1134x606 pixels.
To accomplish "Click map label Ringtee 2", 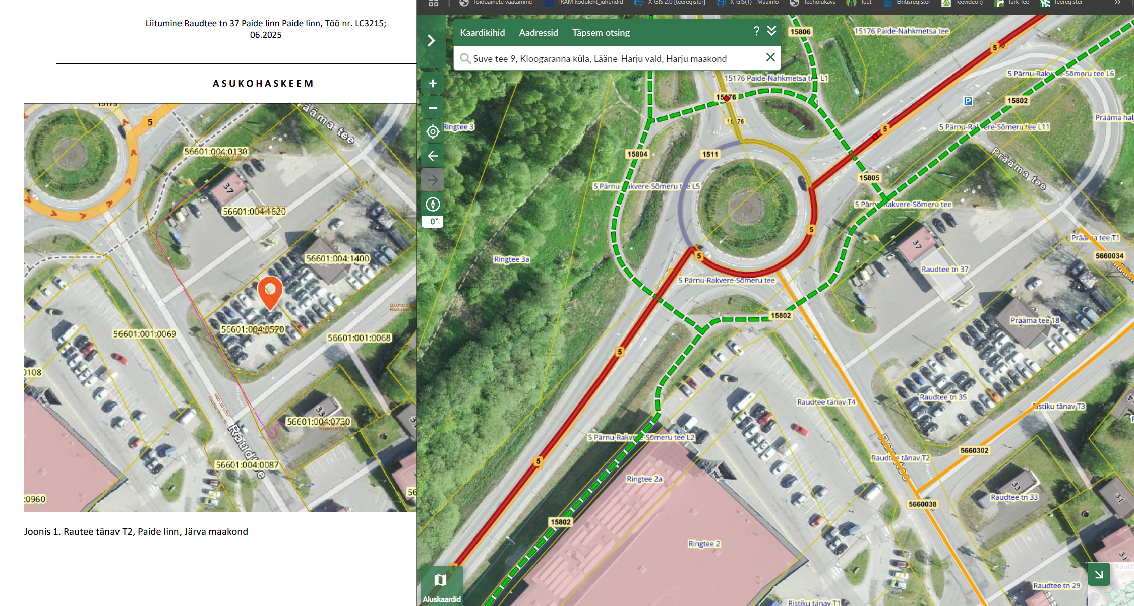I will point(704,544).
